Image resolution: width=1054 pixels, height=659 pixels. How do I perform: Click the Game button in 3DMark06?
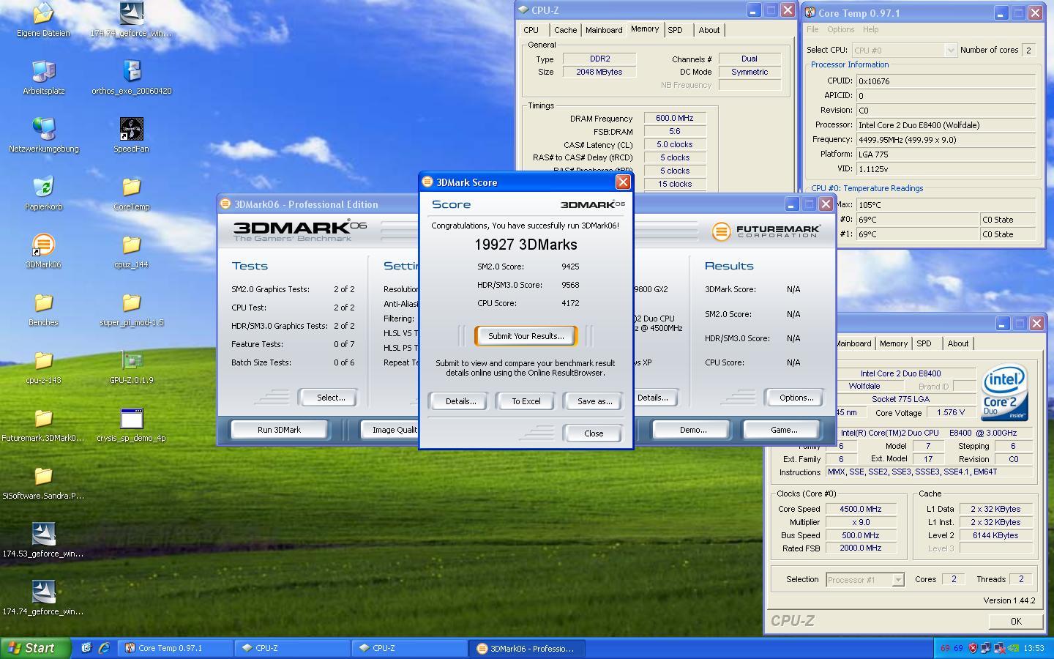pyautogui.click(x=784, y=430)
